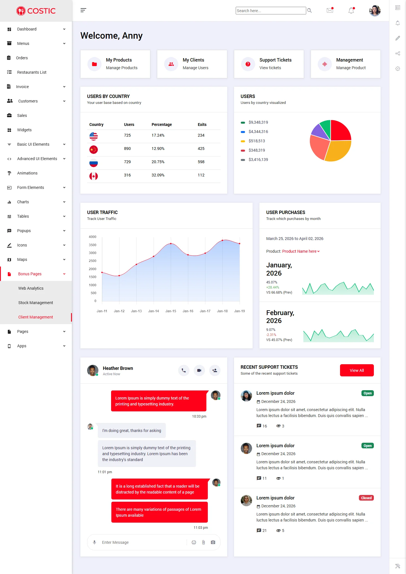Select Restaurants List in the sidebar
Screen dimensions: 406x574
coord(32,72)
